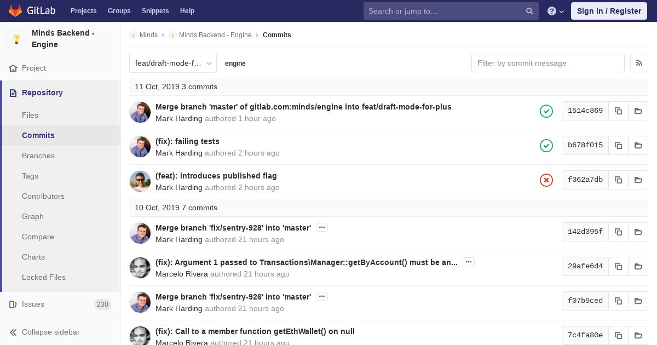Browse files at commit b678f015
Image resolution: width=657 pixels, height=345 pixels.
click(x=638, y=145)
